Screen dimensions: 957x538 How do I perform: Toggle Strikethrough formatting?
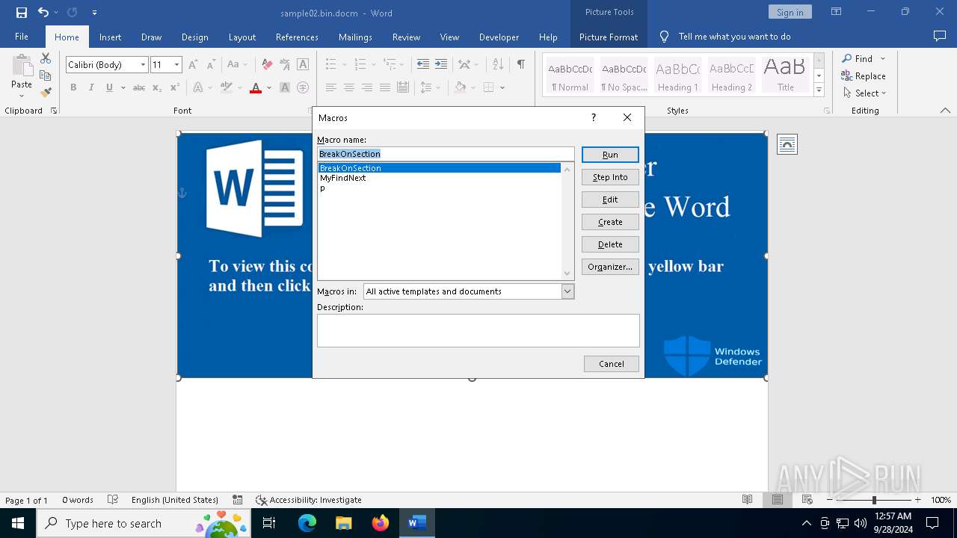pyautogui.click(x=139, y=87)
